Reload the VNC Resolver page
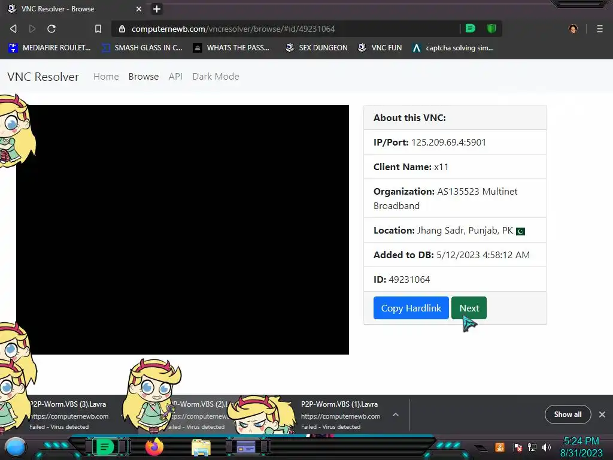The image size is (613, 460). (51, 29)
